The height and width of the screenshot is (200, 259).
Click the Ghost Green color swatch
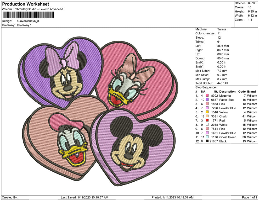click(x=207, y=137)
